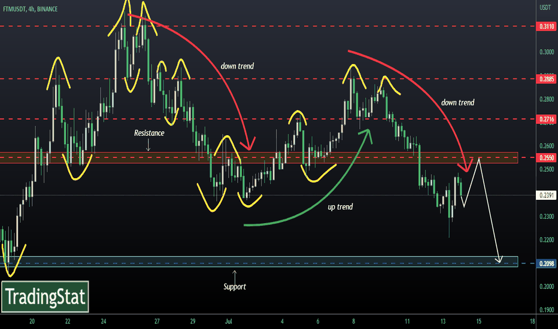The image size is (558, 329).
Task: Click date 24 on the time axis
Action: (x=104, y=321)
